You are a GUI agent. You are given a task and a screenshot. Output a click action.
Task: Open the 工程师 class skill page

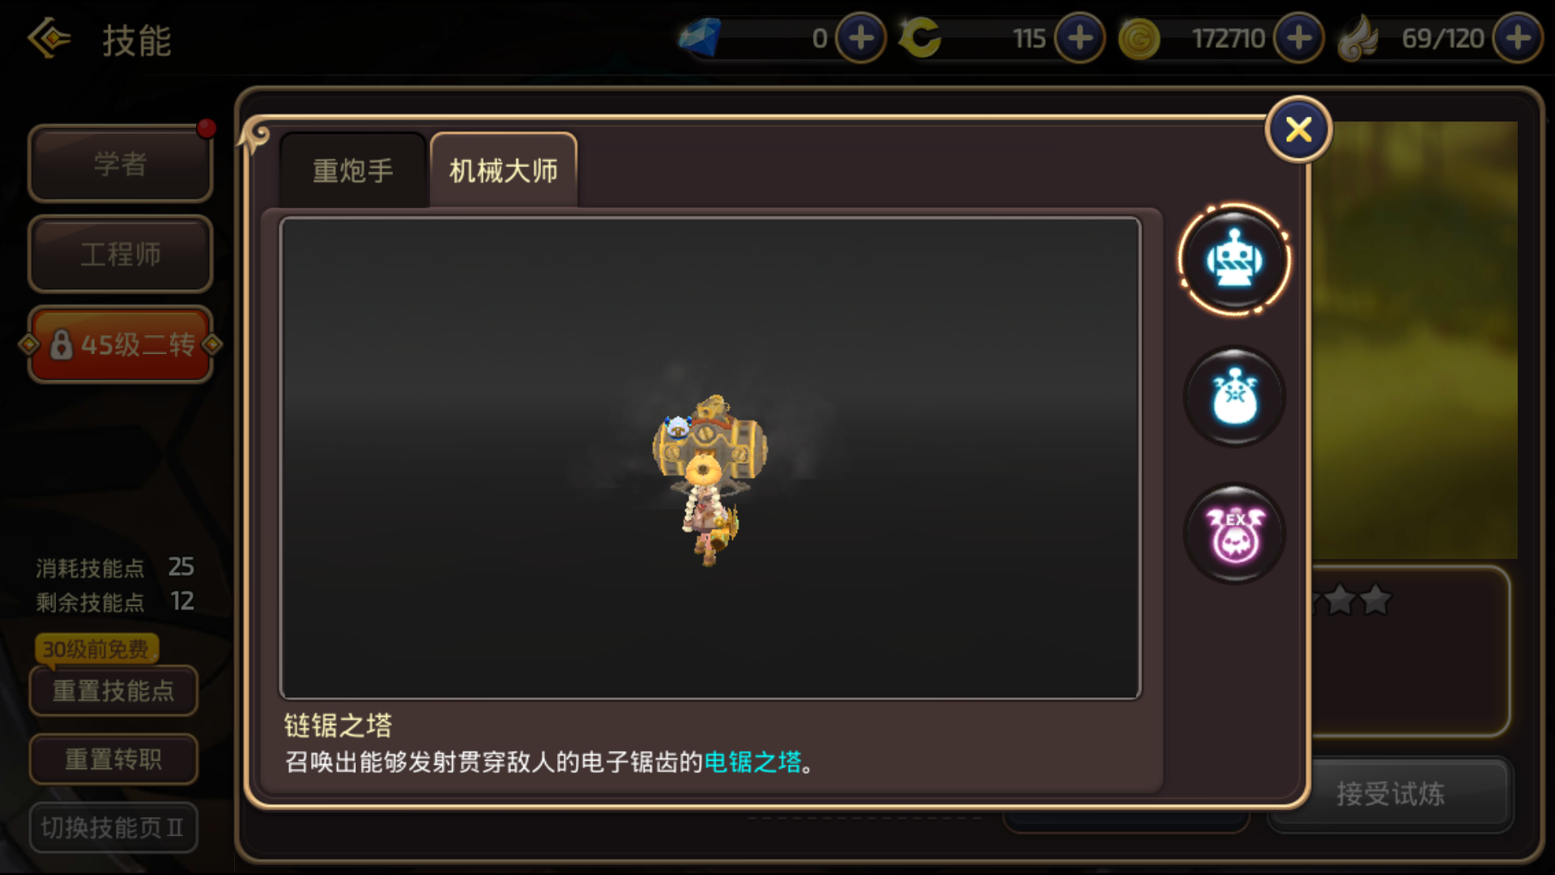[x=120, y=254]
